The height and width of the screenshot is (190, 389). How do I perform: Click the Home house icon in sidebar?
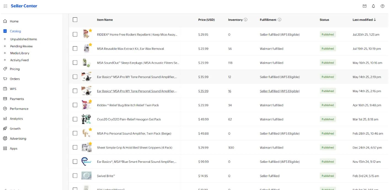click(5, 21)
